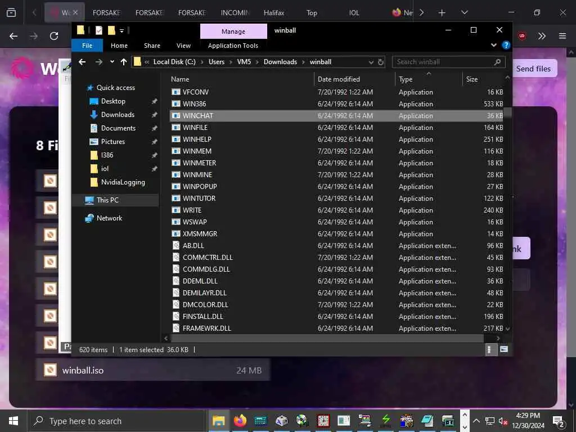Screen dimensions: 576x432
Task: Click the browser back arrow
Action: point(13,36)
